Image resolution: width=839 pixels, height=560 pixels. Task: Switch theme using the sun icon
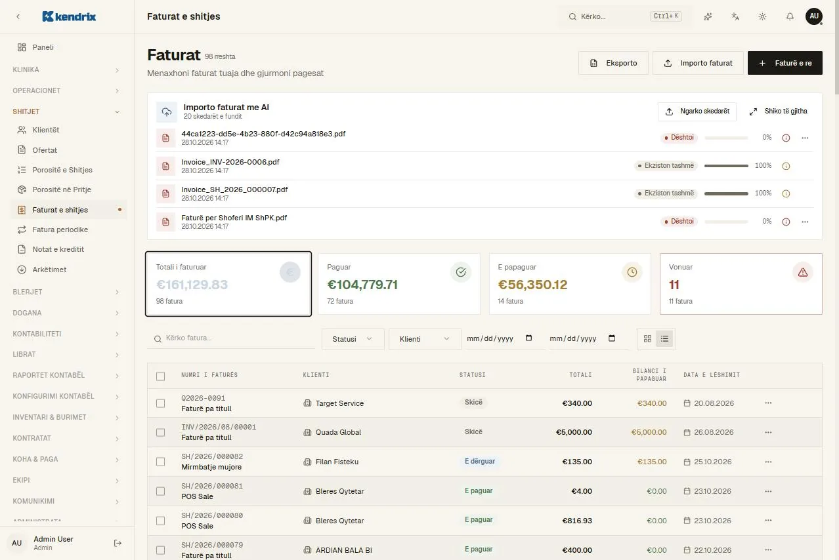[x=762, y=16]
